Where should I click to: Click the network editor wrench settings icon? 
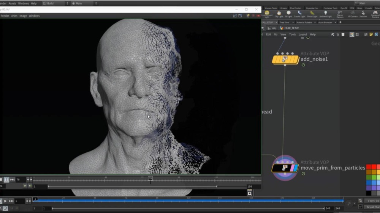pos(332,34)
